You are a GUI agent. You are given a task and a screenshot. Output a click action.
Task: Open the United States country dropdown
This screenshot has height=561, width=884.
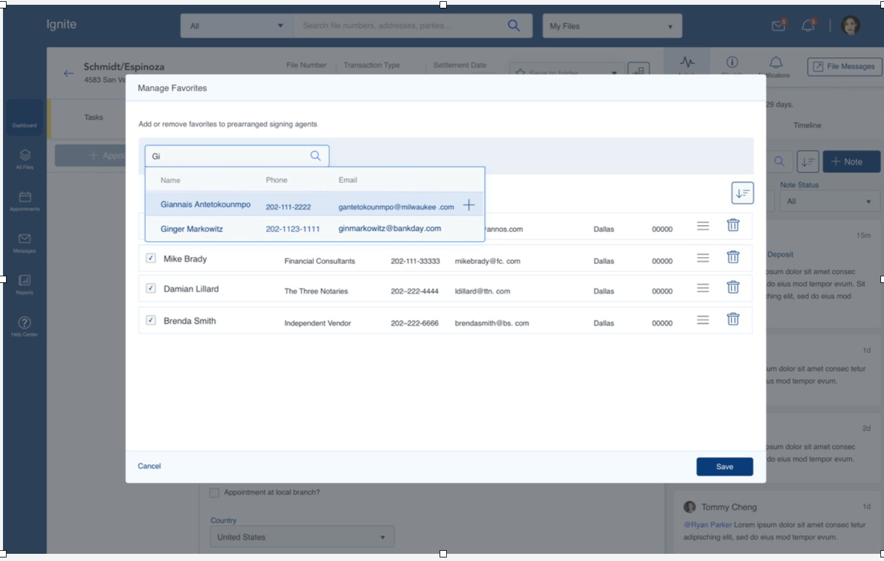coord(301,536)
